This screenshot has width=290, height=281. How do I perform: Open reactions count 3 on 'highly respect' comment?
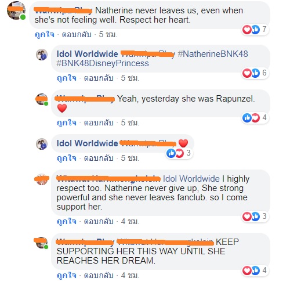click(255, 216)
